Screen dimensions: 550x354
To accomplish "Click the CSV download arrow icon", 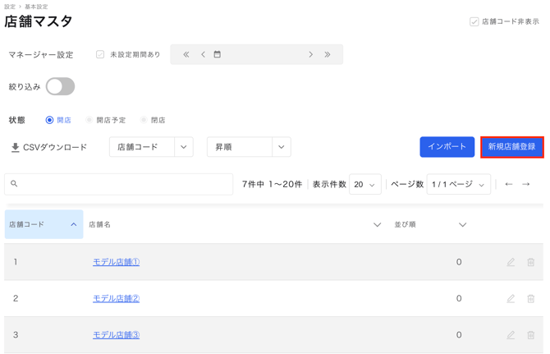I will (15, 147).
